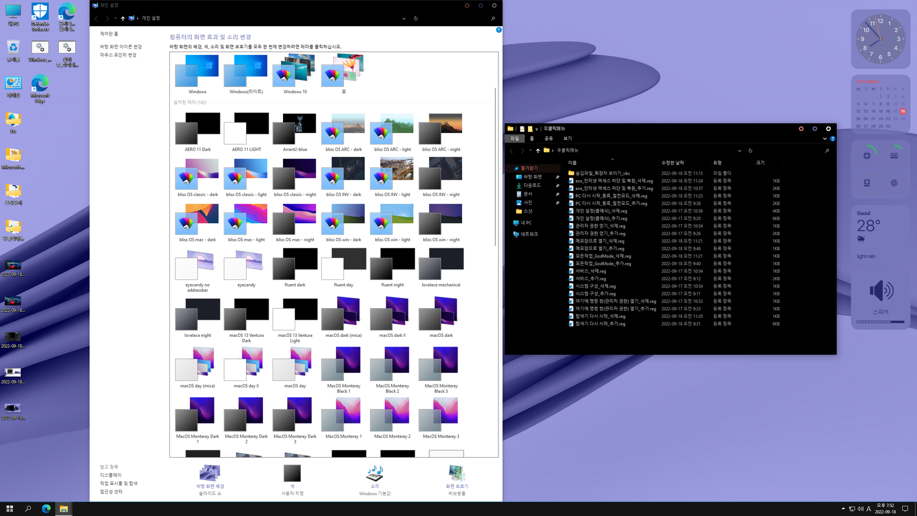Go up one folder in Explorer window
The width and height of the screenshot is (917, 516).
(x=538, y=150)
